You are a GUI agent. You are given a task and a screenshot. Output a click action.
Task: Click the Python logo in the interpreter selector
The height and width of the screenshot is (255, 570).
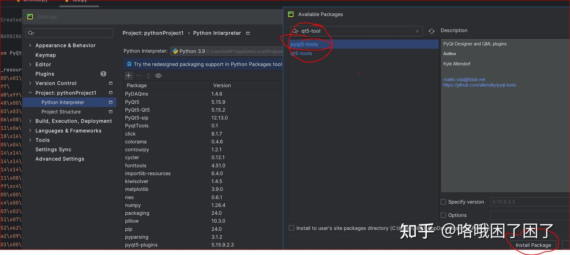175,51
